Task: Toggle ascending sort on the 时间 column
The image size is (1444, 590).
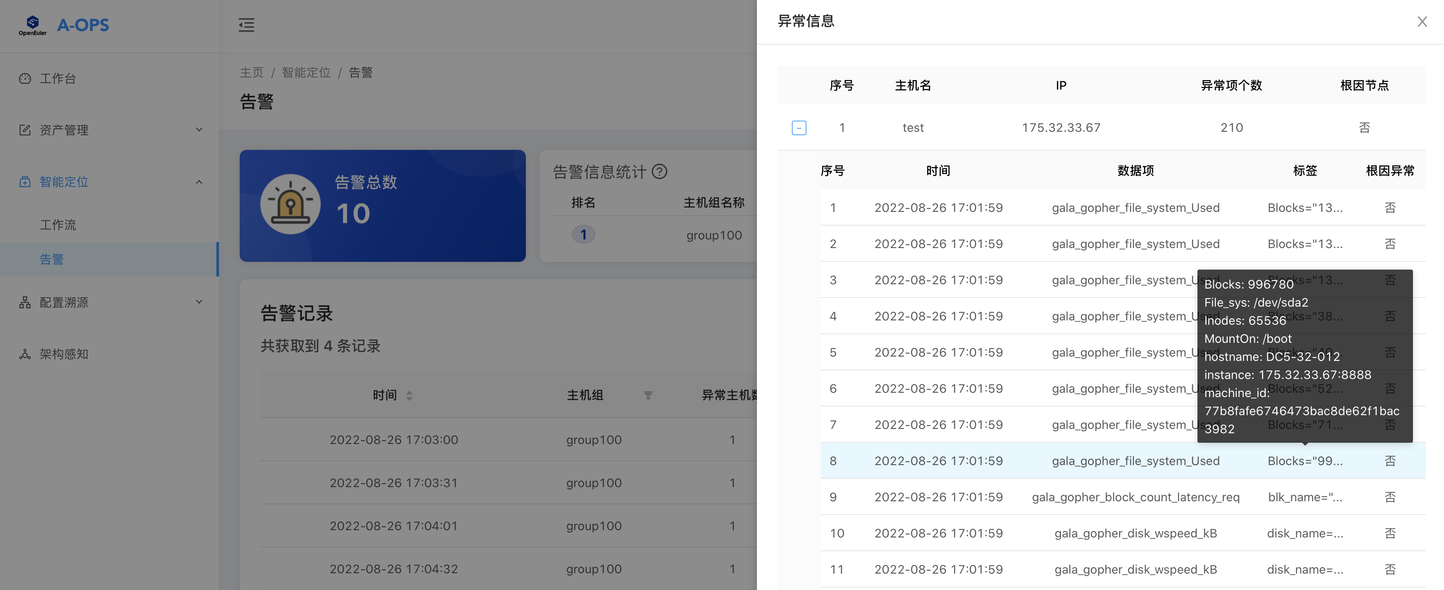Action: [x=409, y=391]
